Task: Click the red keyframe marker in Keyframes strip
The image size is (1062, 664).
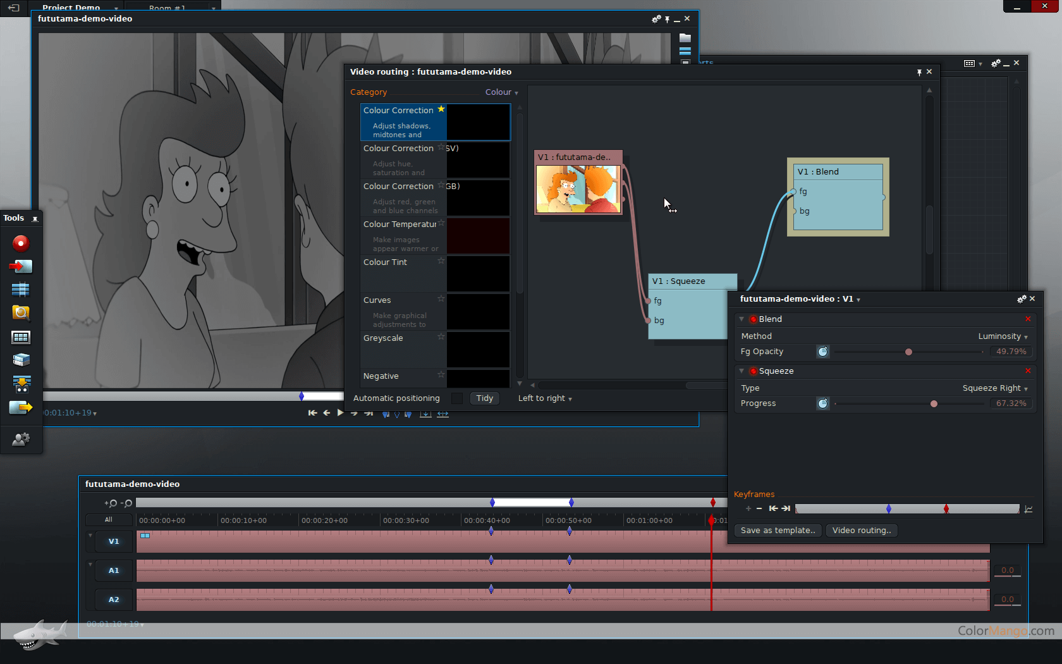Action: point(946,508)
